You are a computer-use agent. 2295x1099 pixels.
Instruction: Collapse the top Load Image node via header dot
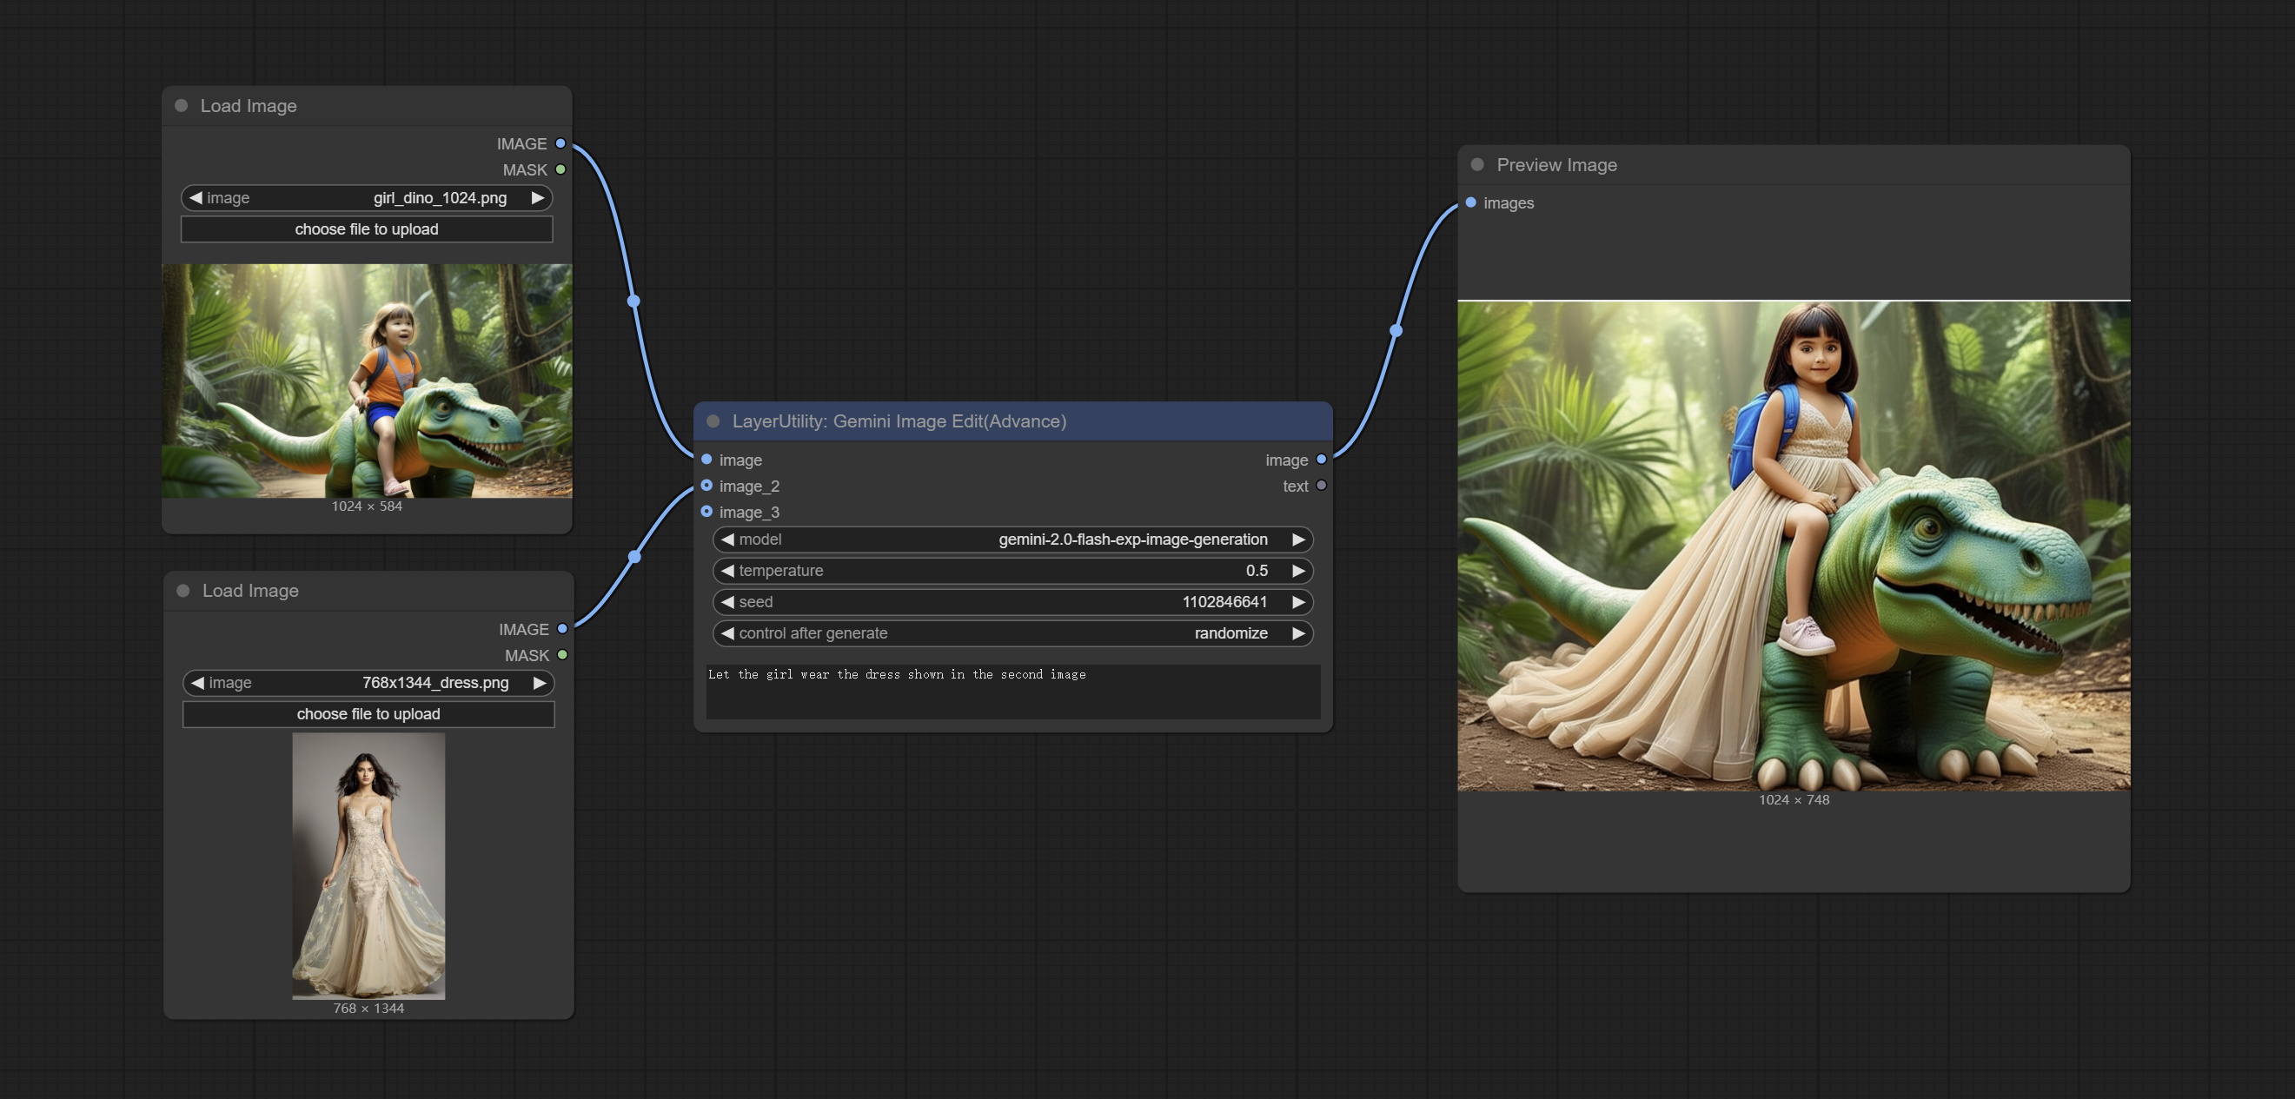181,105
